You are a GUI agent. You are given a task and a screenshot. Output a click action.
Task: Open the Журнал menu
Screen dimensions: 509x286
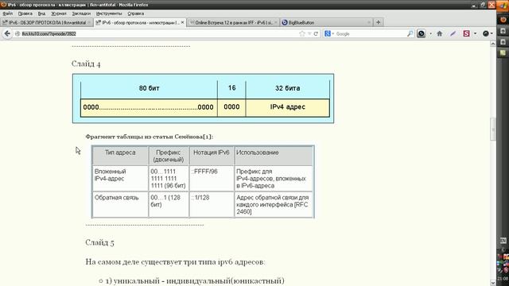tap(59, 14)
